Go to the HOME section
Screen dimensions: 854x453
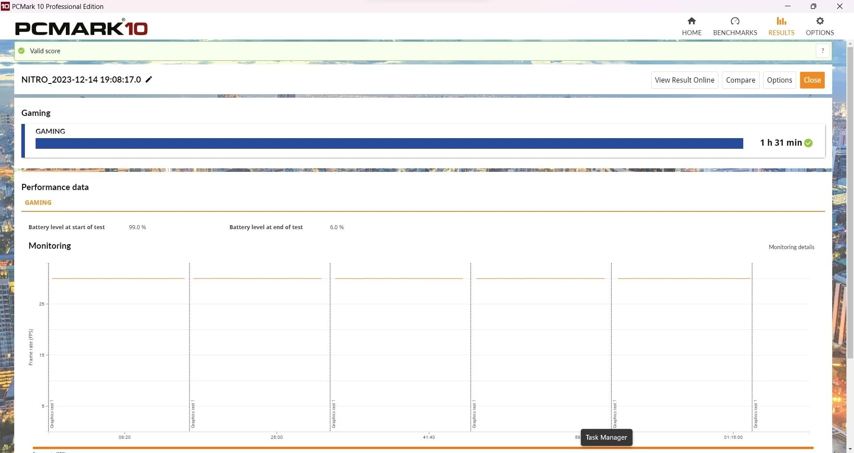click(x=692, y=27)
